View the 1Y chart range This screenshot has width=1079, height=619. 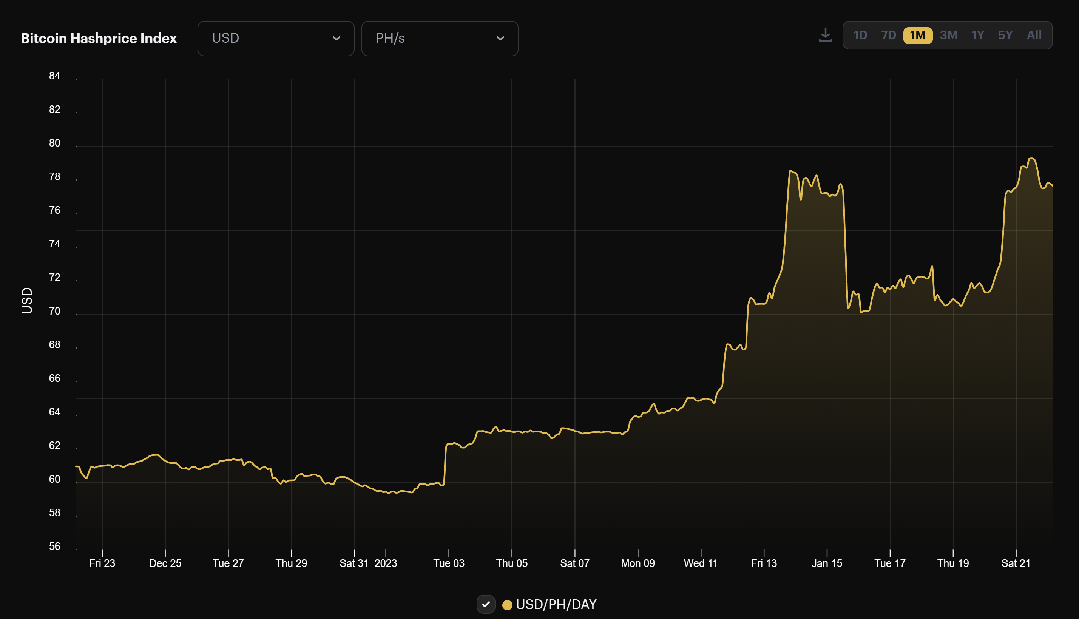coord(977,35)
